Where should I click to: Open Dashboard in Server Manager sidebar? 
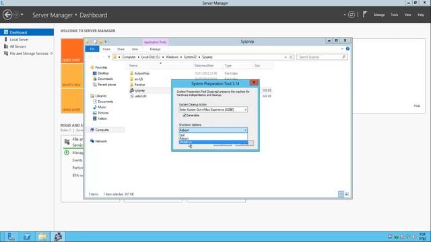[x=27, y=32]
